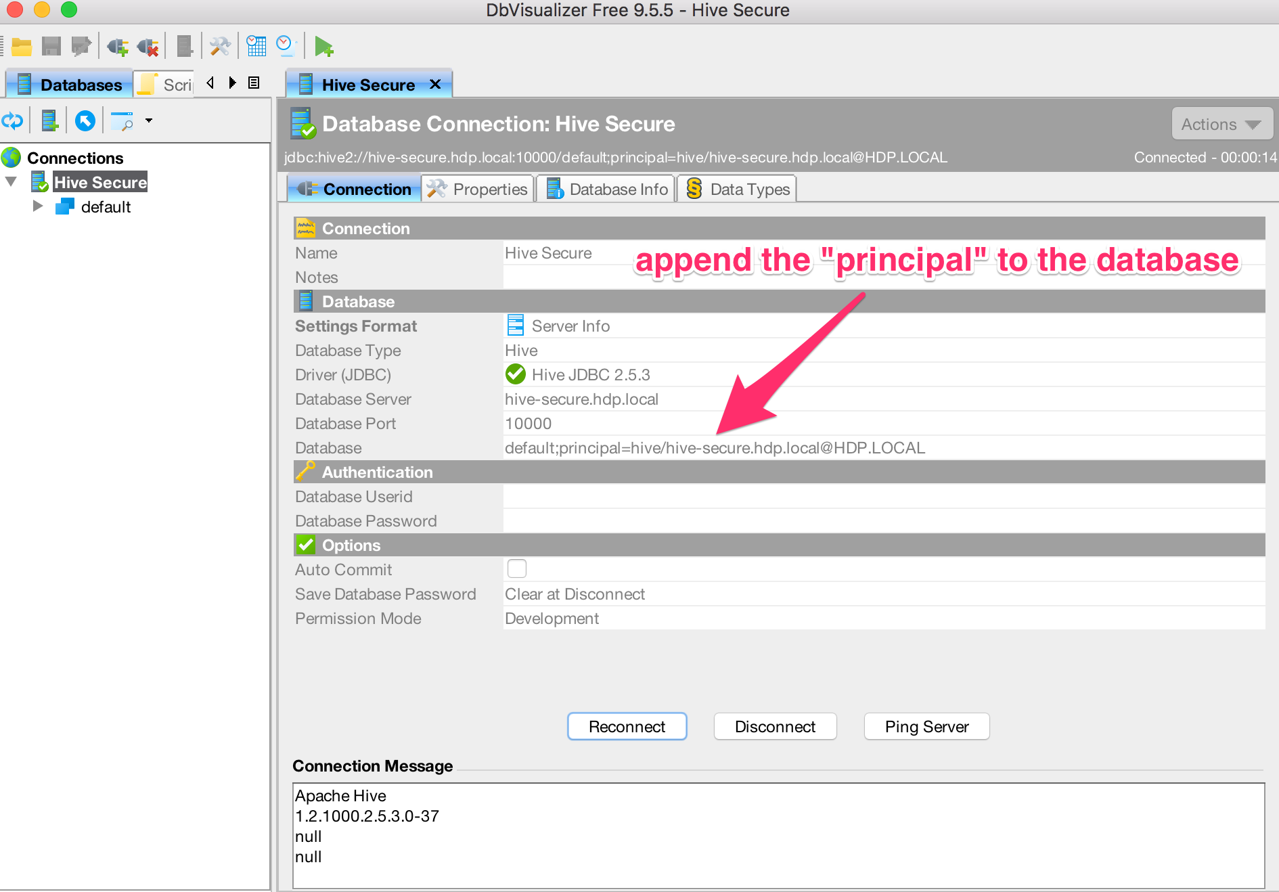Open the Actions dropdown menu
Viewport: 1279px width, 892px height.
pos(1222,124)
